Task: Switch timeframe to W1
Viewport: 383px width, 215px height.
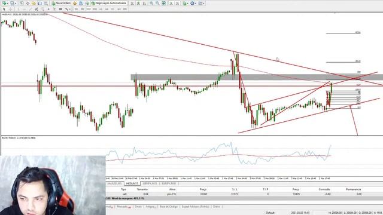Action: coord(119,9)
